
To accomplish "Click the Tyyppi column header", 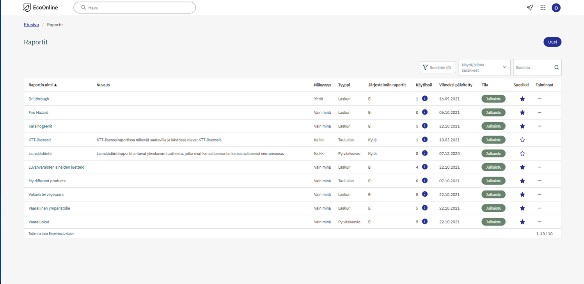I will tap(344, 85).
